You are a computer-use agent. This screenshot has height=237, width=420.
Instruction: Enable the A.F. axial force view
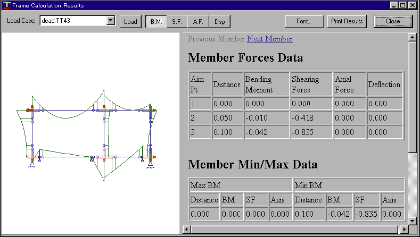pyautogui.click(x=198, y=22)
